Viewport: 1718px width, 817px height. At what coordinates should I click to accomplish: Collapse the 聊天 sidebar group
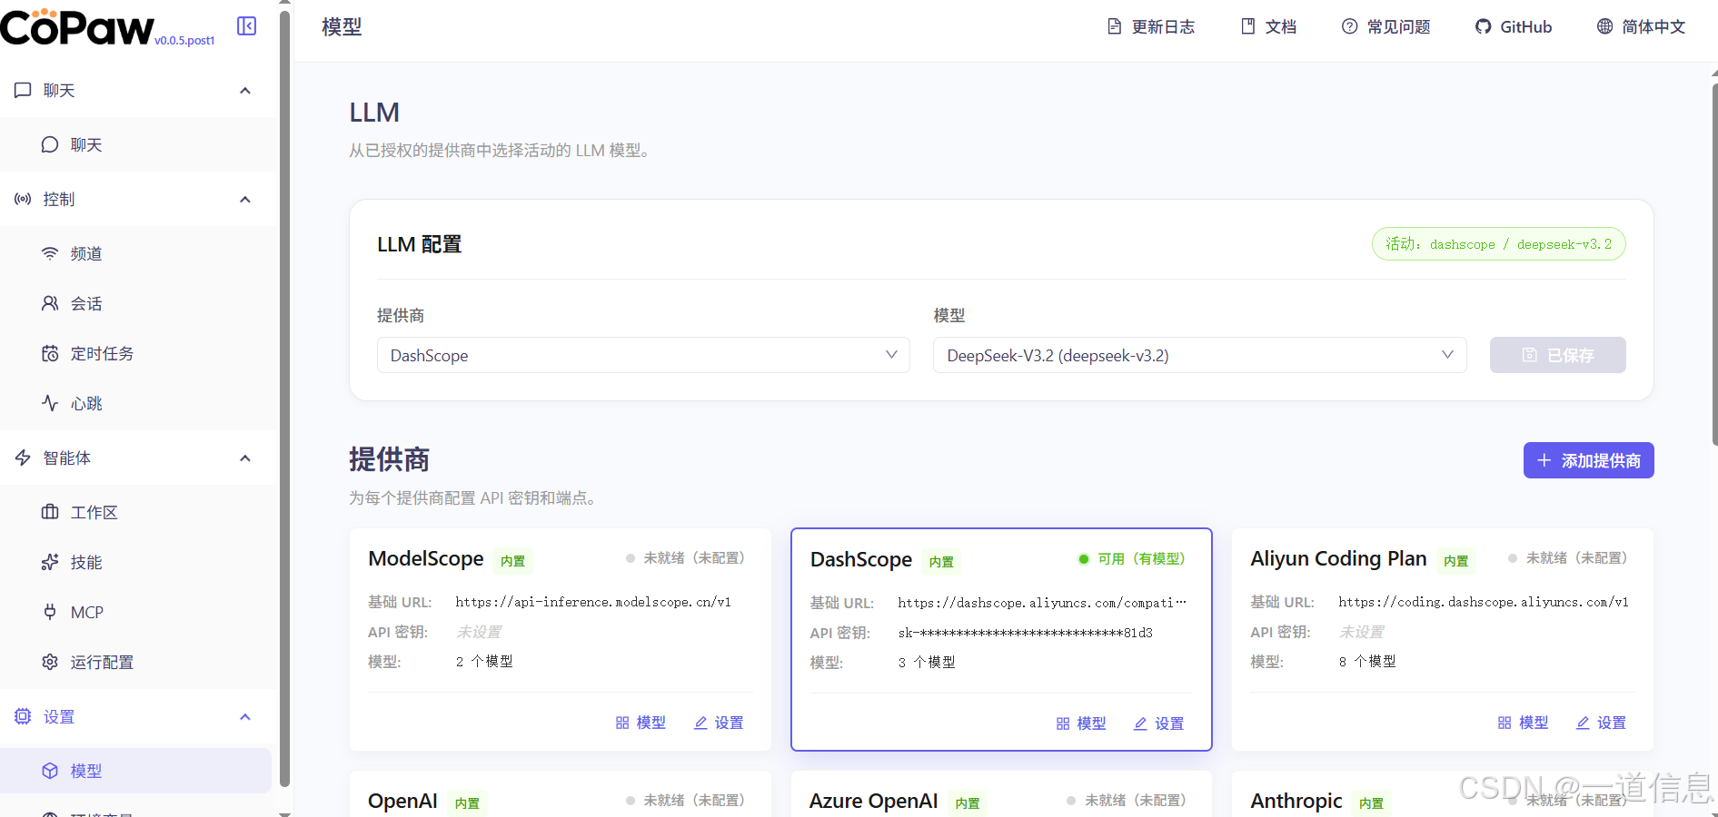[x=245, y=90]
